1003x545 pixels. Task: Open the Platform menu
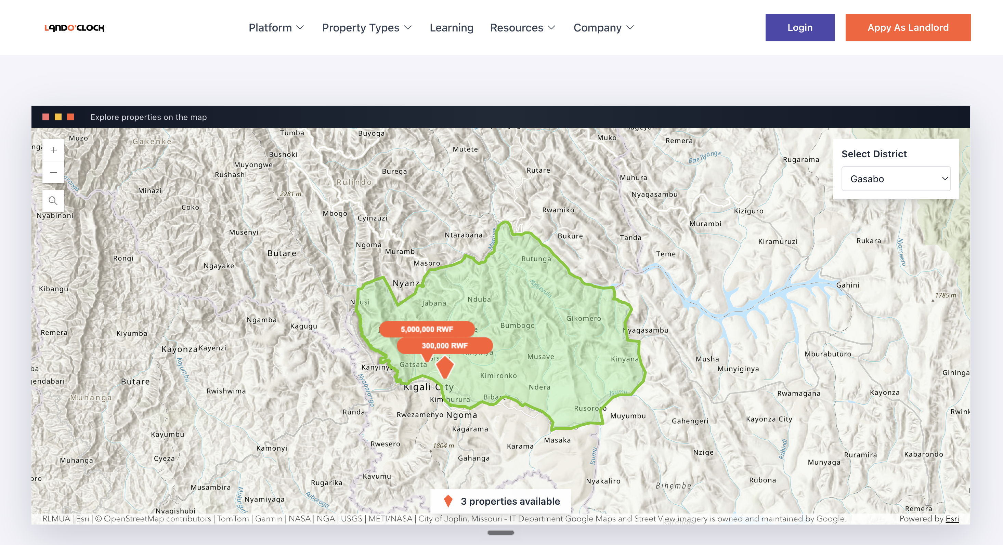click(276, 28)
